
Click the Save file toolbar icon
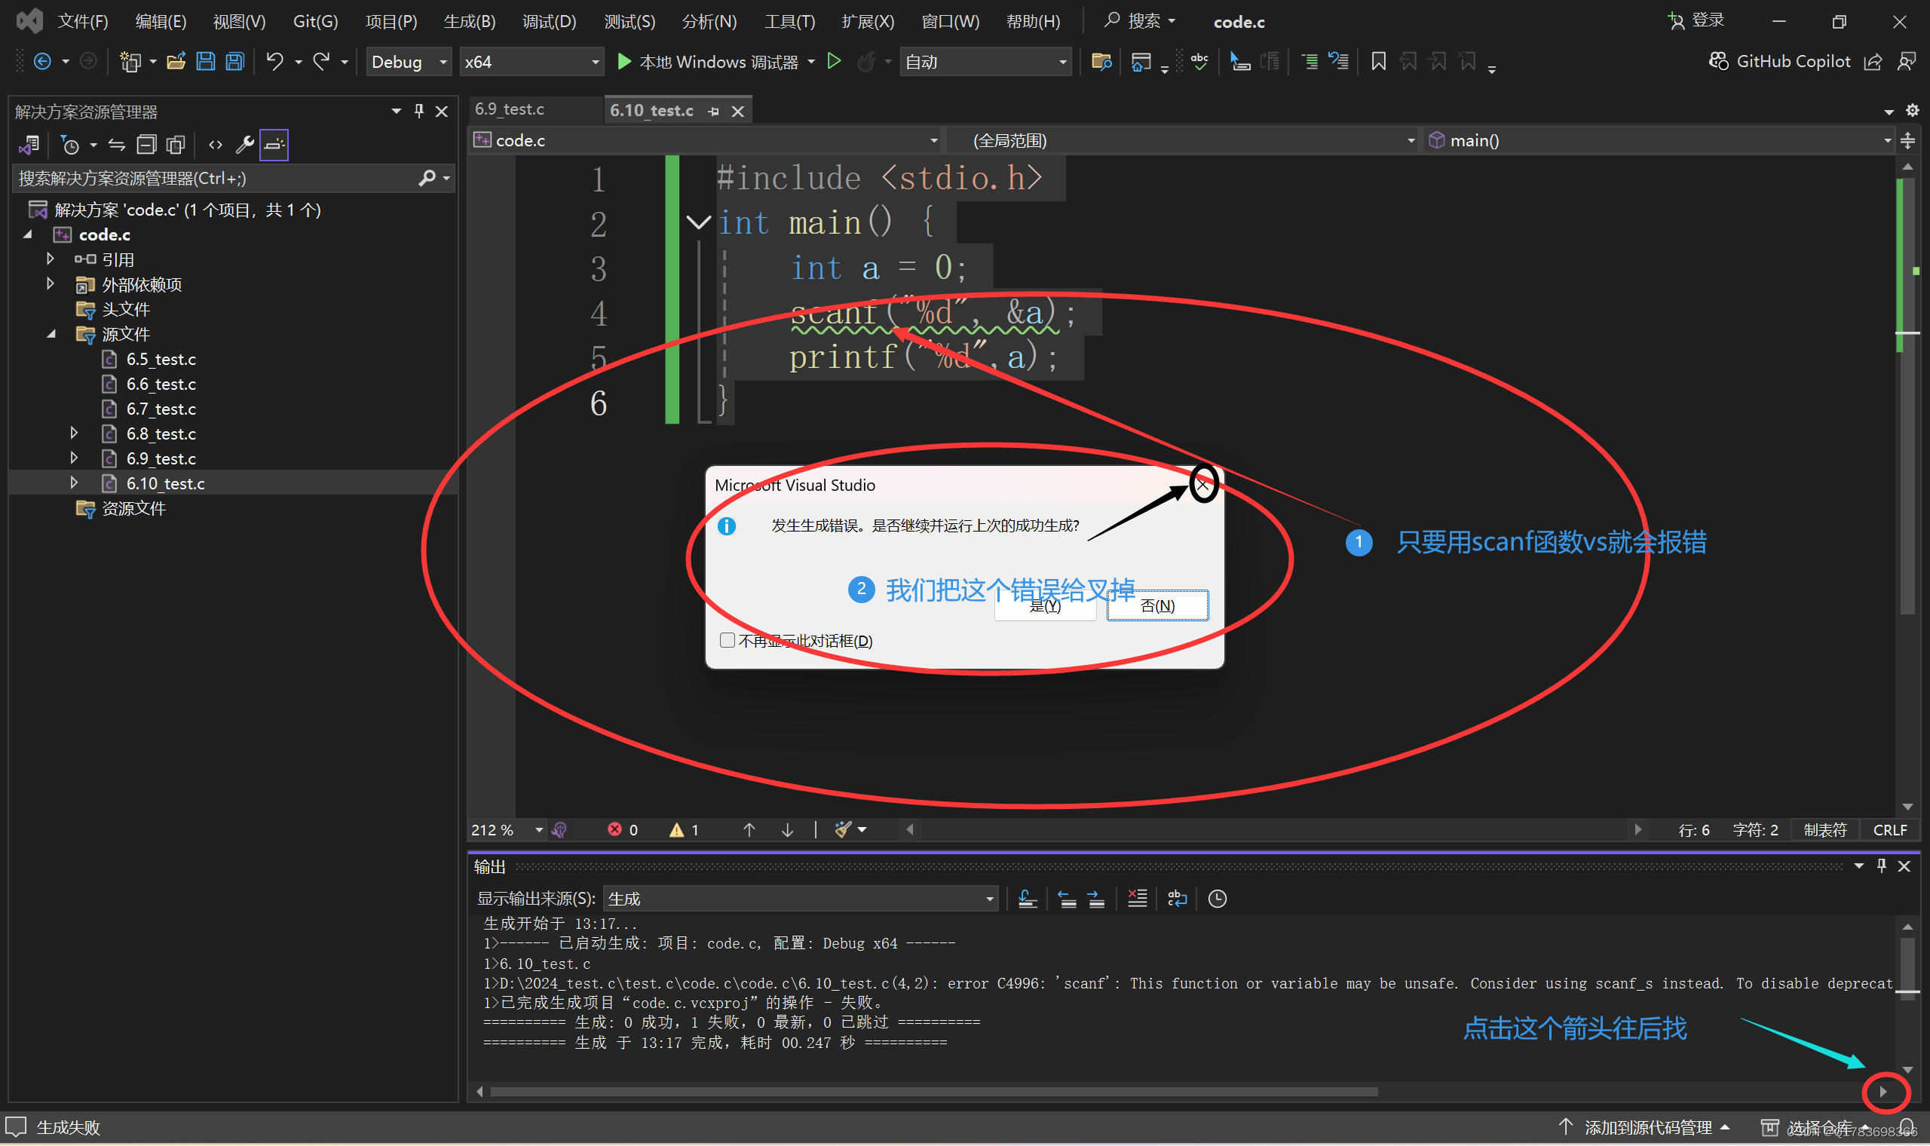coord(205,62)
